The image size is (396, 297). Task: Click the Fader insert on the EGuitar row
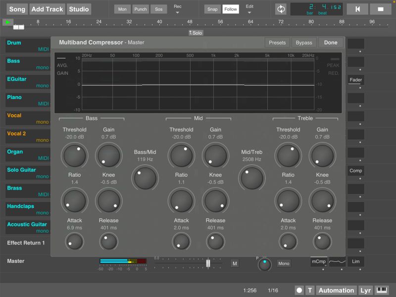[x=355, y=80]
